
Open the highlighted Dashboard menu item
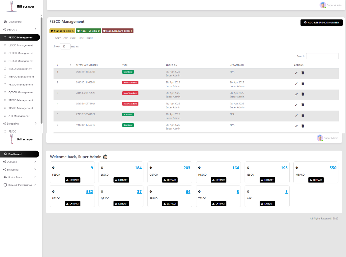click(x=20, y=154)
